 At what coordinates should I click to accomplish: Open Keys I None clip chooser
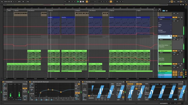166,52
